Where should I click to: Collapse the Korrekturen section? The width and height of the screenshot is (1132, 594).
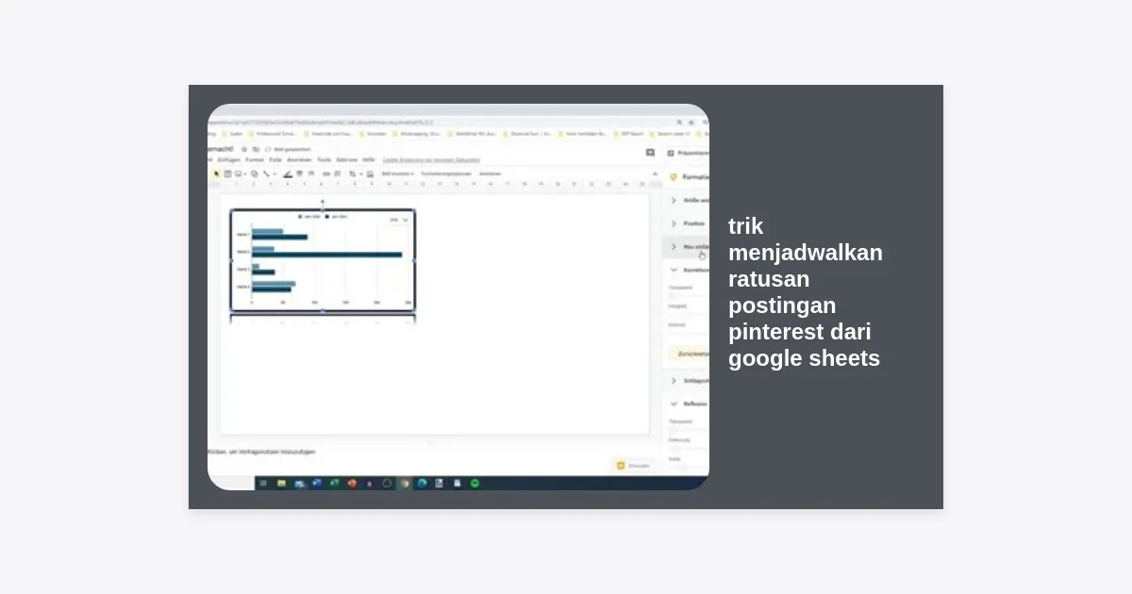tap(674, 270)
